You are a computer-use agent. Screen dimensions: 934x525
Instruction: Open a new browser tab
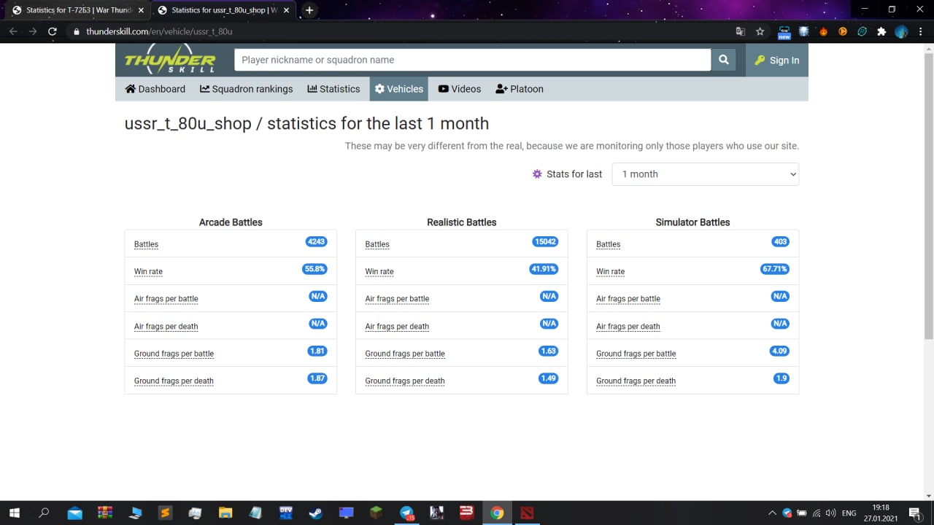(309, 10)
